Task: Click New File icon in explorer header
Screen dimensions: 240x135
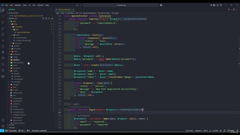Action: tap(43, 18)
